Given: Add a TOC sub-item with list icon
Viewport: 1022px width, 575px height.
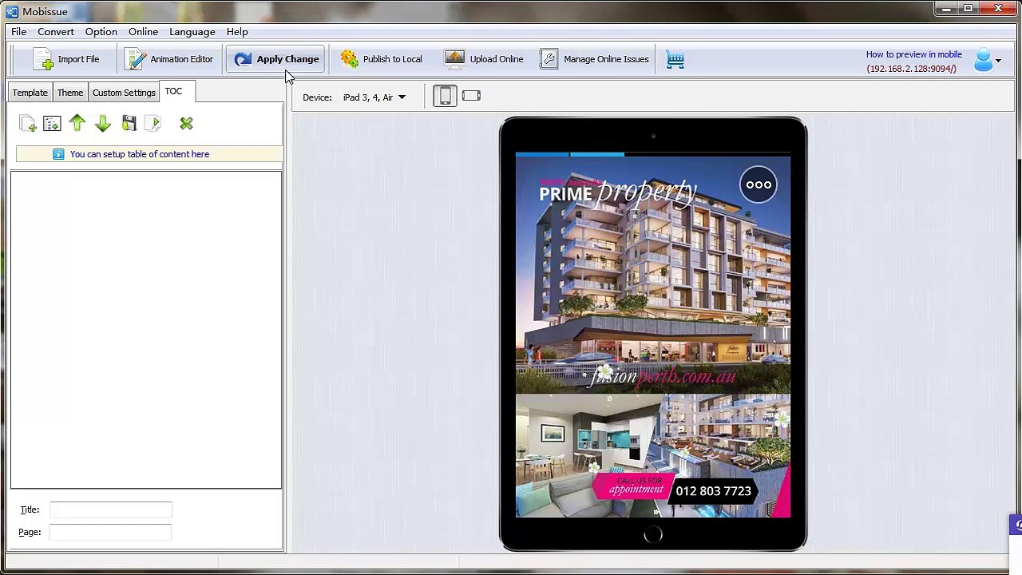Looking at the screenshot, I should coord(52,124).
